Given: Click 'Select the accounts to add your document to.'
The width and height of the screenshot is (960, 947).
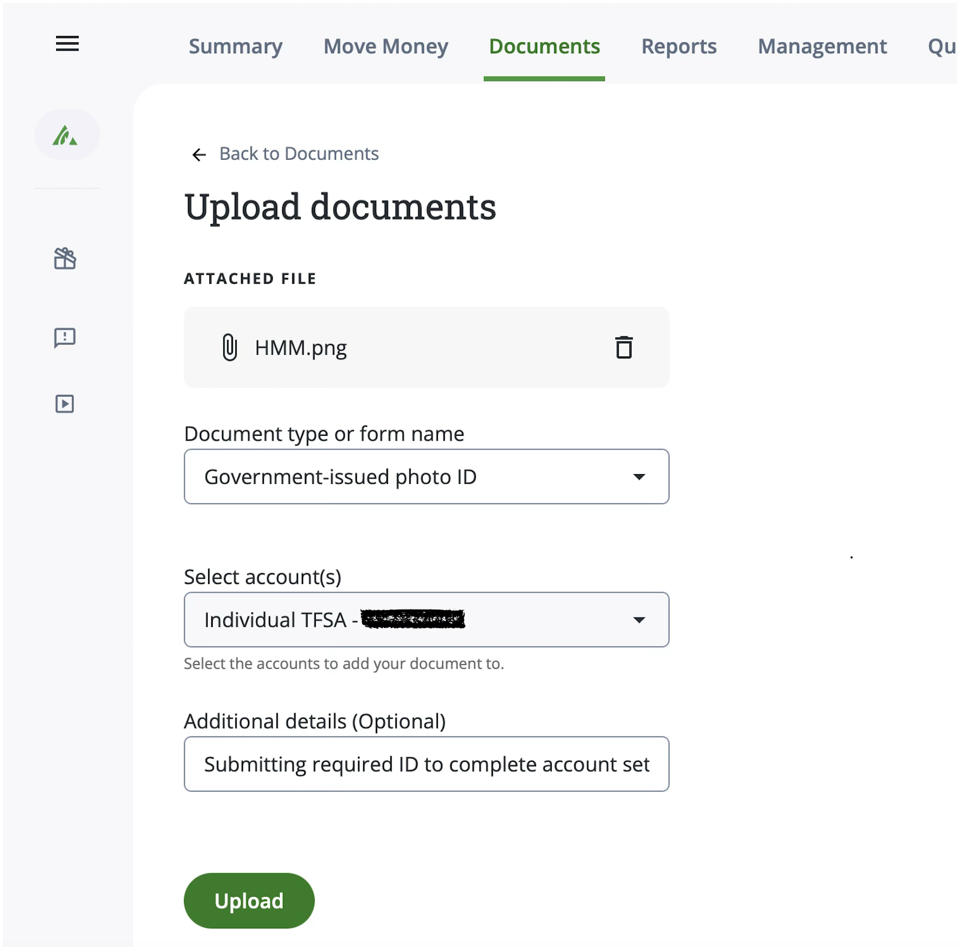Looking at the screenshot, I should tap(344, 664).
